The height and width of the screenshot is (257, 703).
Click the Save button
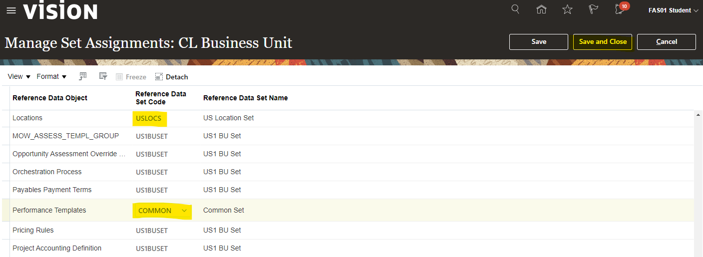tap(538, 42)
